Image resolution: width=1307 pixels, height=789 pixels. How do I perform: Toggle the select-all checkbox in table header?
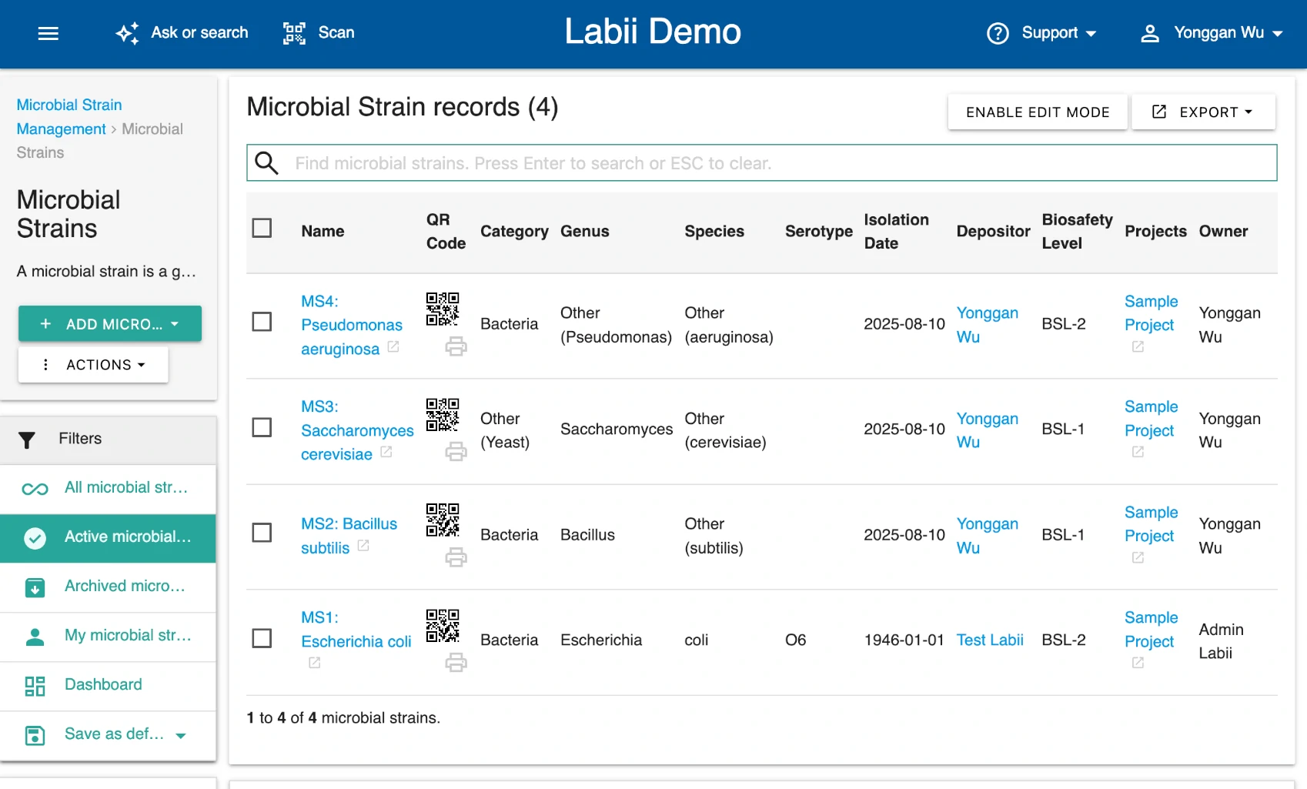(x=262, y=228)
